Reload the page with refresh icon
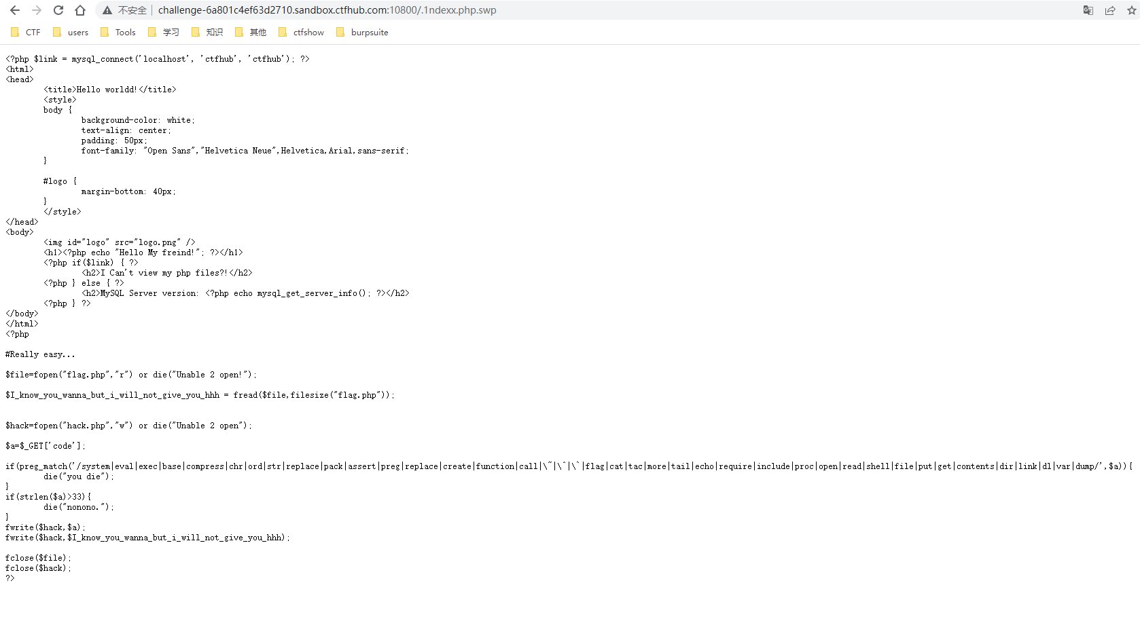 58,10
